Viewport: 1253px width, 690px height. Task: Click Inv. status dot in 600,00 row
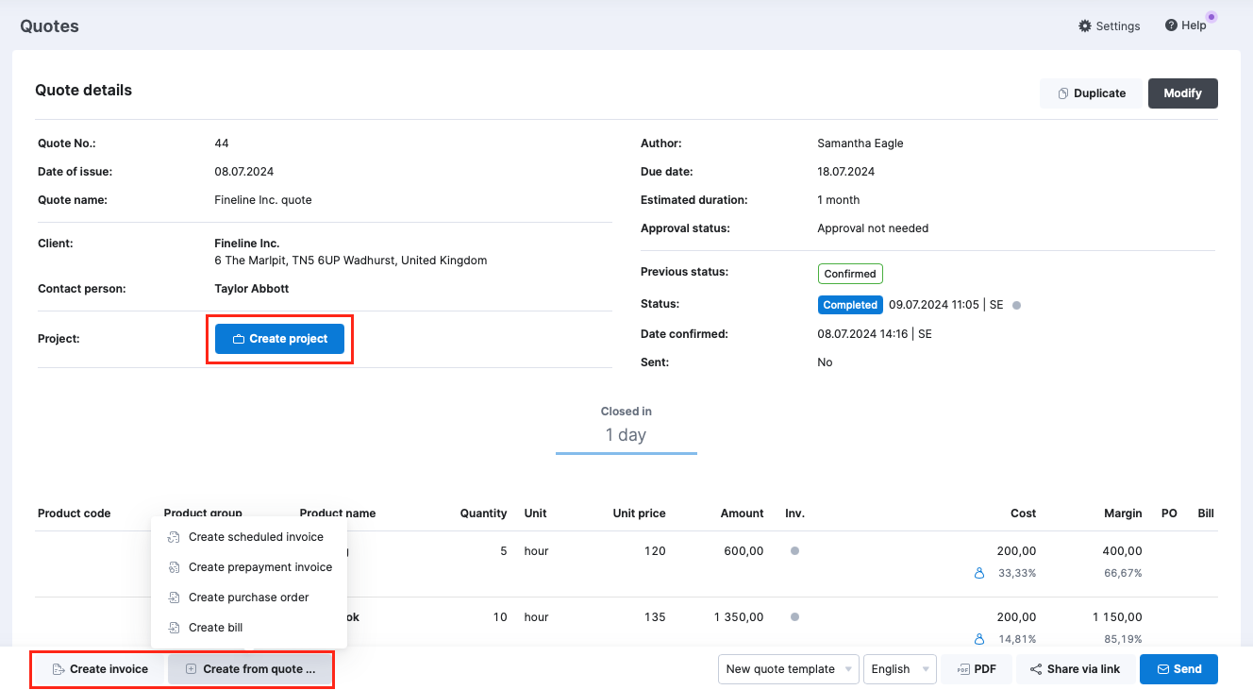794,550
